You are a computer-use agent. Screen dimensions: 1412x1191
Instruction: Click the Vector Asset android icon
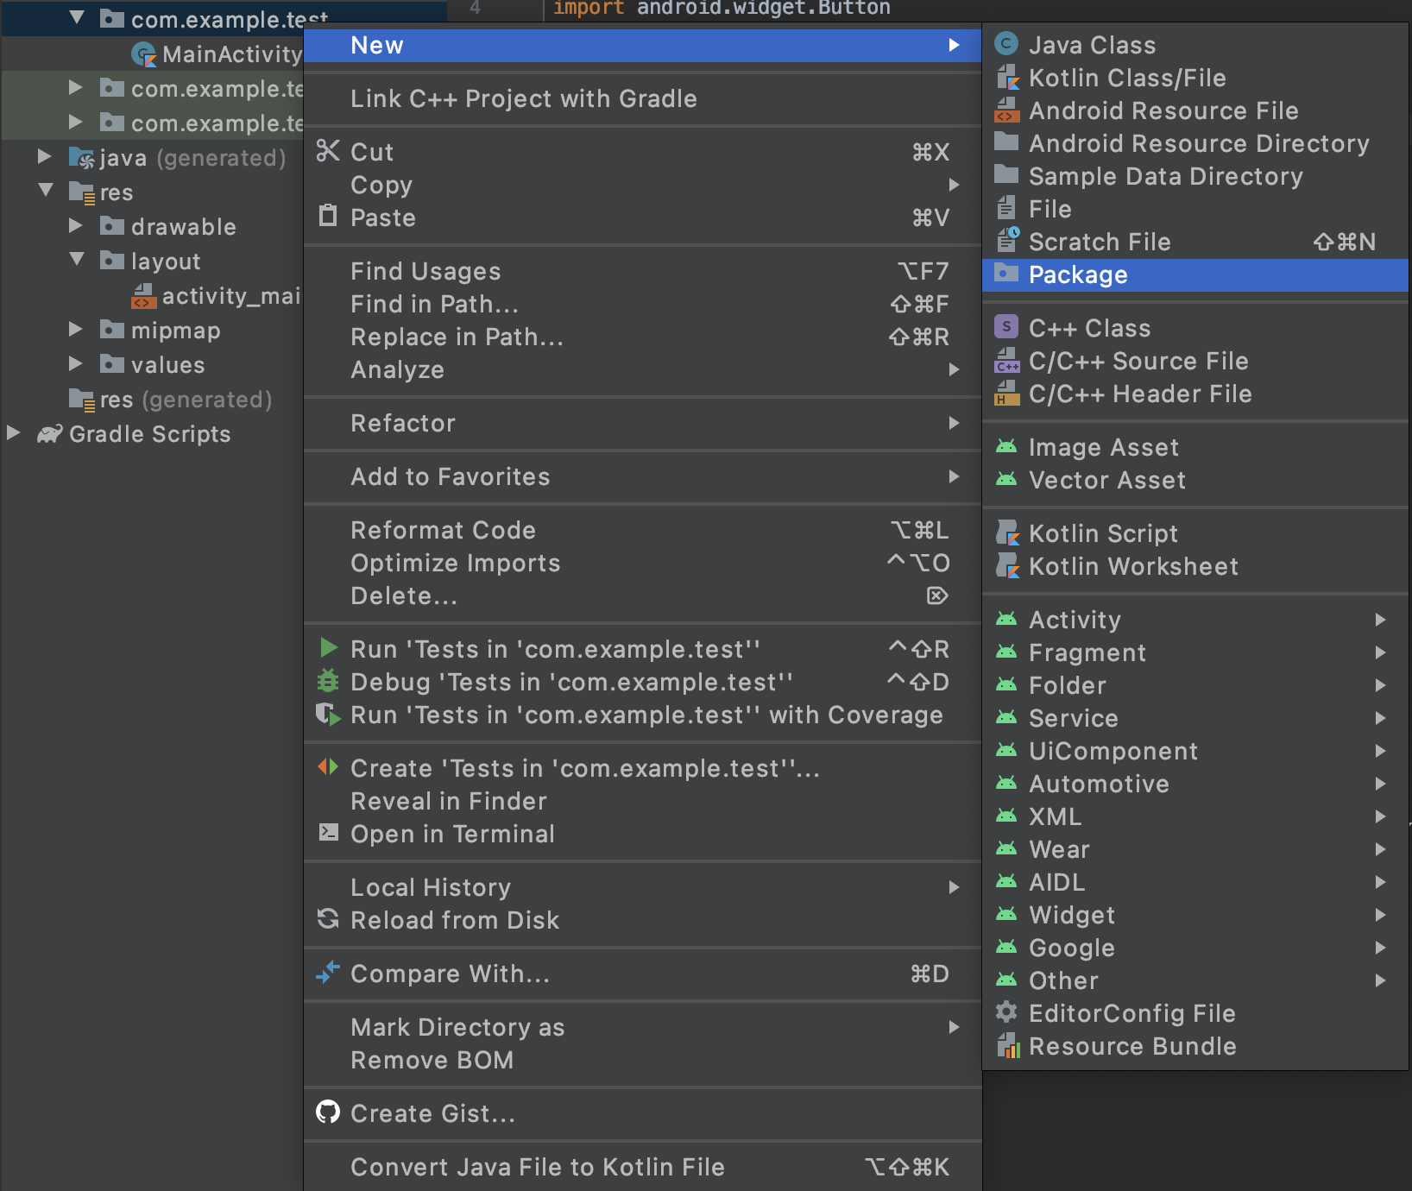pos(1006,479)
